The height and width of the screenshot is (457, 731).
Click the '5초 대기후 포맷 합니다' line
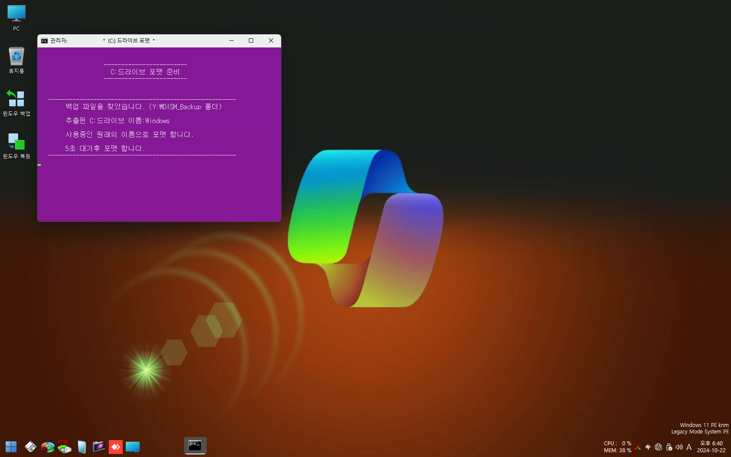point(105,148)
